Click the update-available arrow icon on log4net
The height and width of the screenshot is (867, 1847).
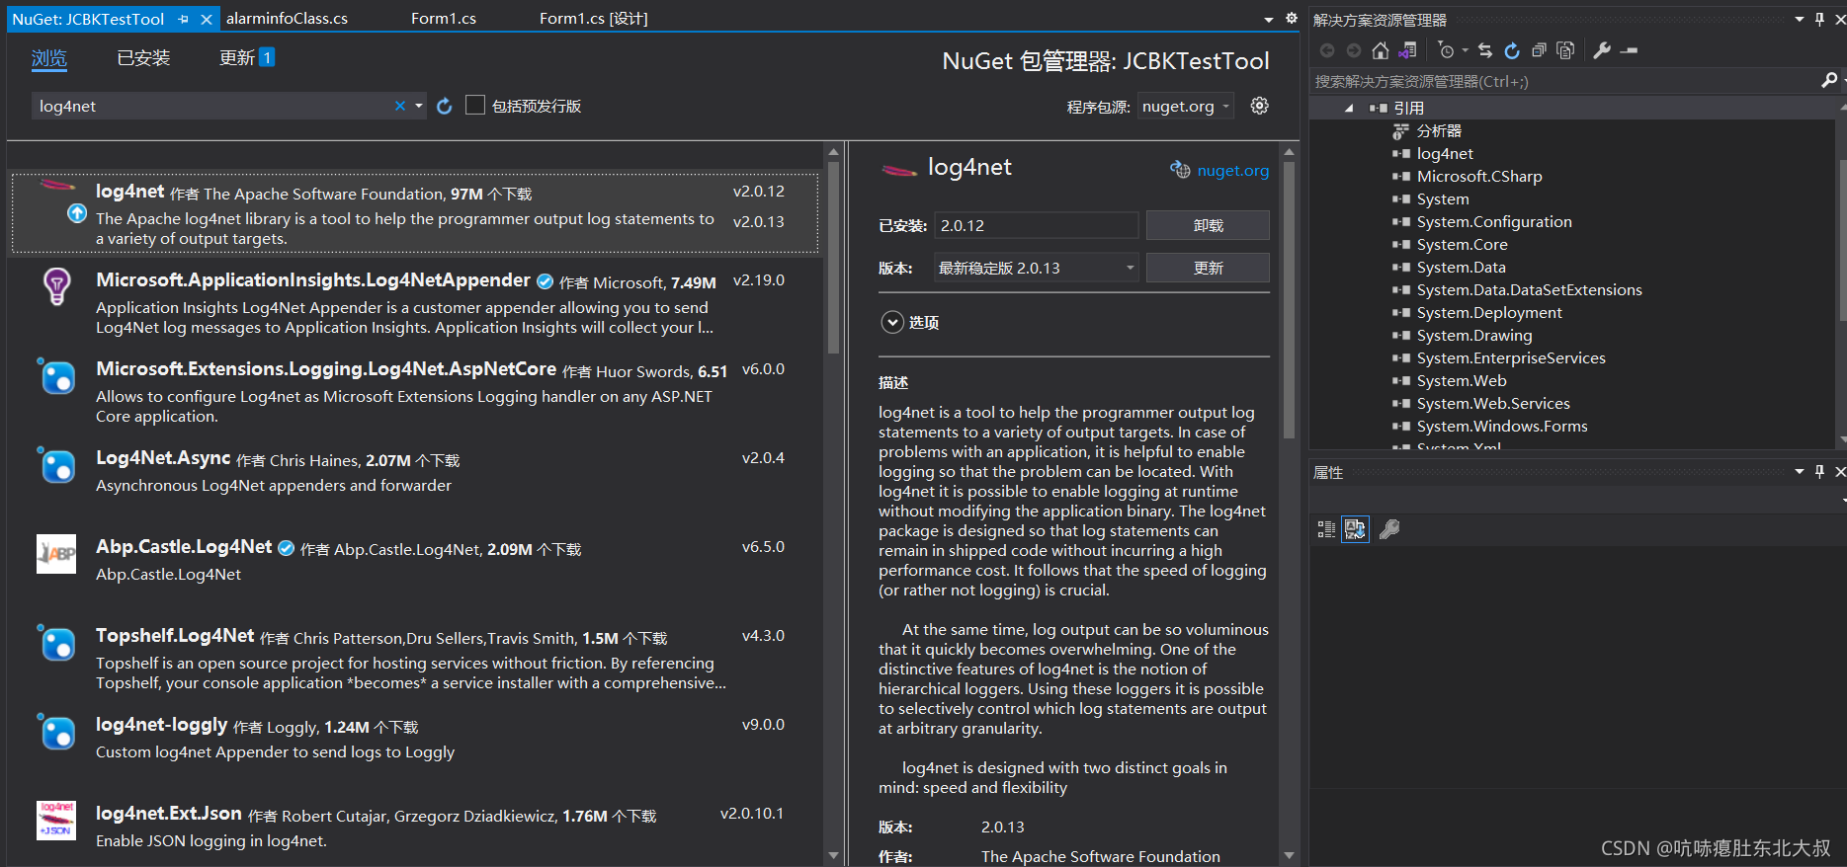(x=77, y=213)
